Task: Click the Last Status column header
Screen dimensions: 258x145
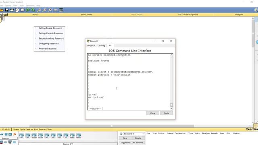Action: pos(159,133)
